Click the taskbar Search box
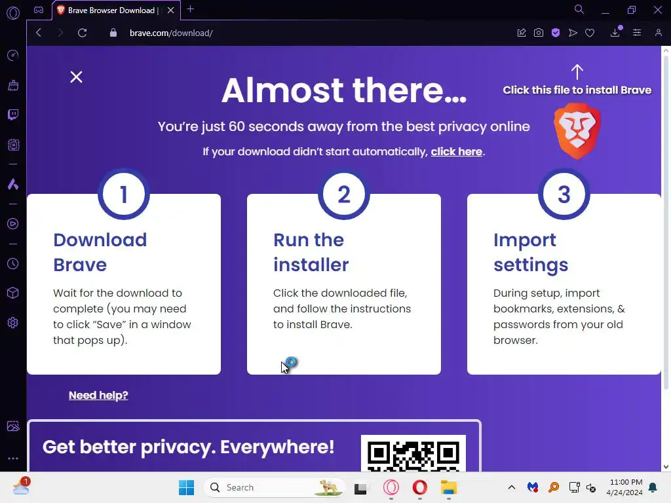671x503 pixels. tap(274, 487)
